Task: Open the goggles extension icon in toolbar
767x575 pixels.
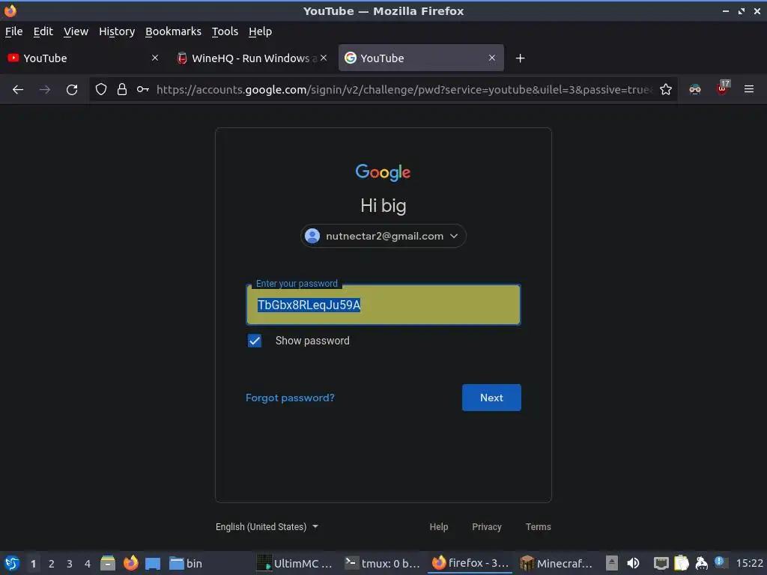Action: pos(695,90)
